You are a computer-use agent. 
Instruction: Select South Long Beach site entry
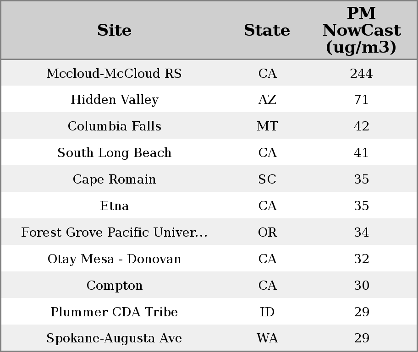point(114,153)
